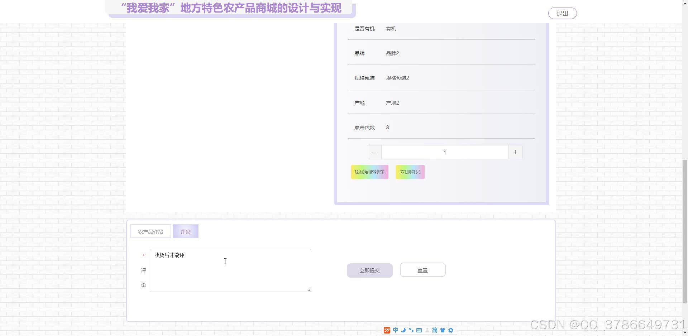Click the scrollbar up arrow

685,3
